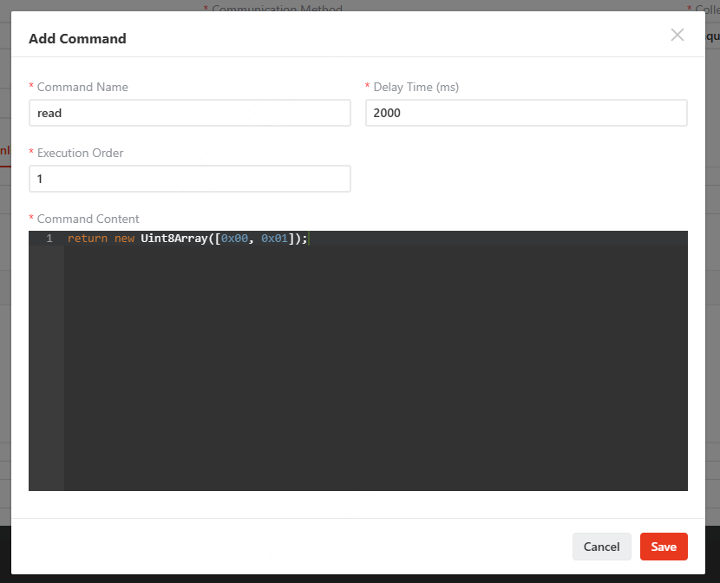
Task: Click the empty area of the code editor
Action: pos(376,367)
